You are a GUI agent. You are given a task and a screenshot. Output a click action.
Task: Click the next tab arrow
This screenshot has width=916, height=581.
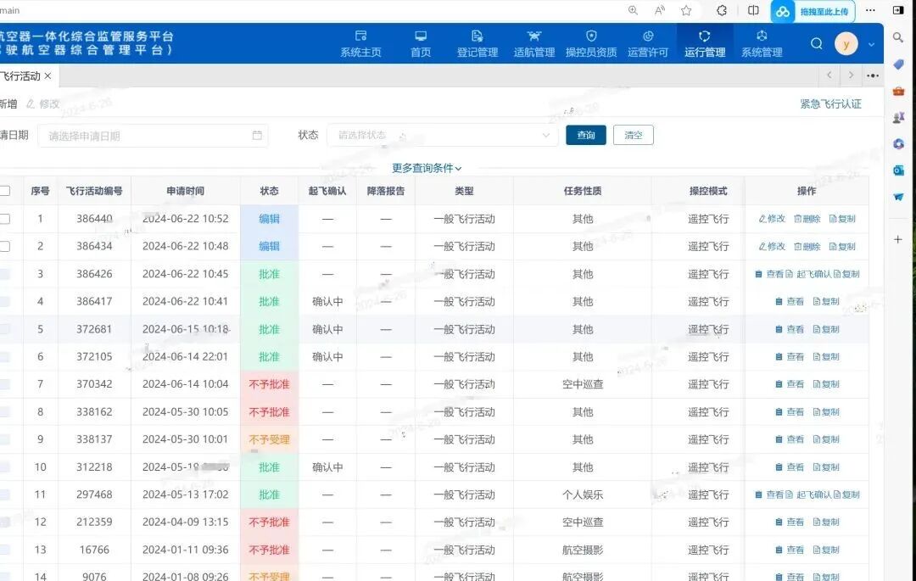[852, 75]
